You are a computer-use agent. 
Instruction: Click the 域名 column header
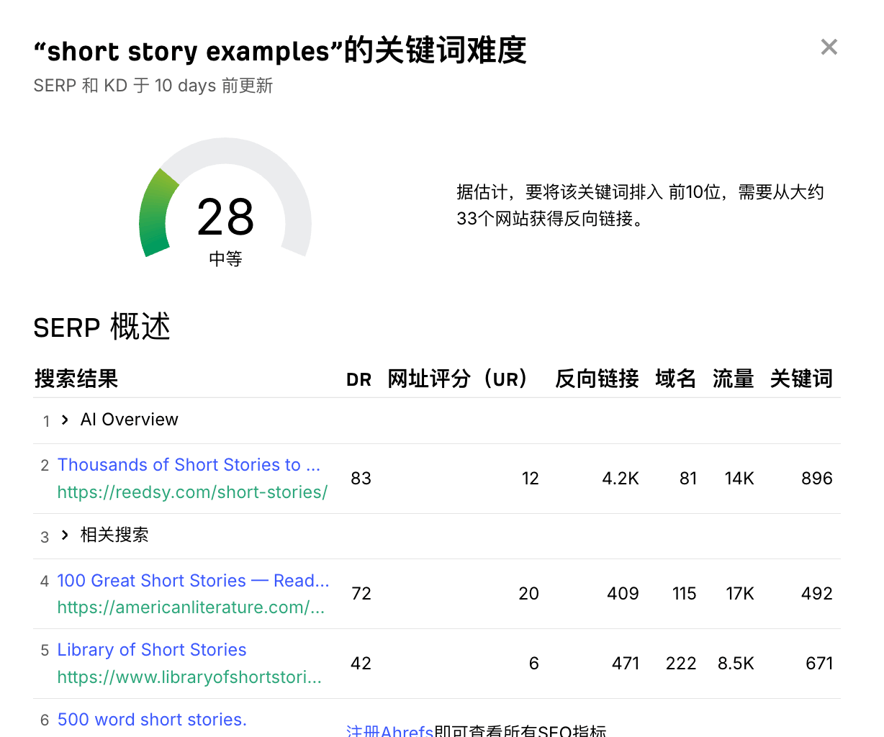(675, 379)
